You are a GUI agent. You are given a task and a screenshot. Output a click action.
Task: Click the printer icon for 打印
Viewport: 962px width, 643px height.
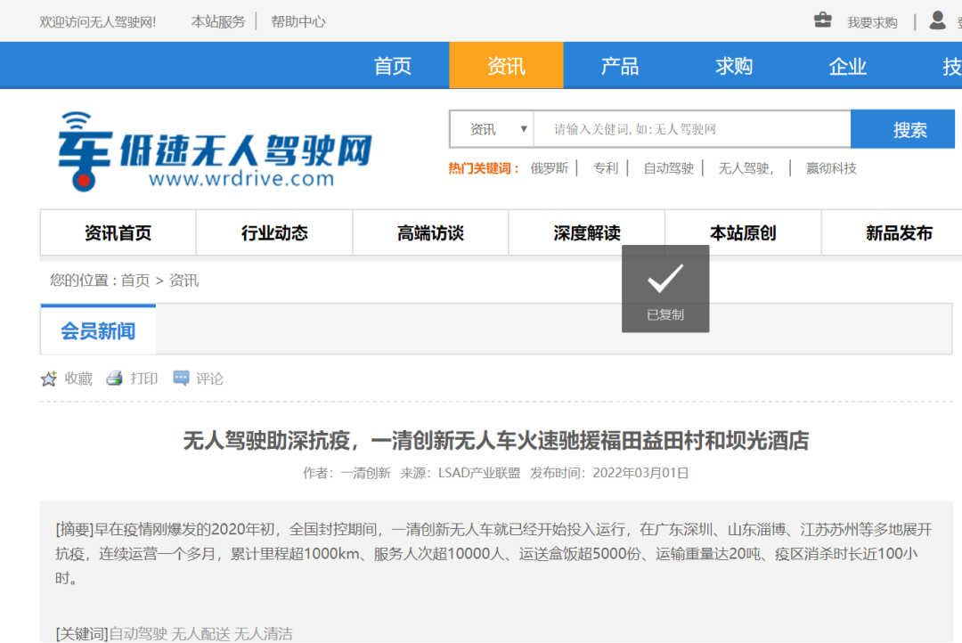pyautogui.click(x=114, y=378)
